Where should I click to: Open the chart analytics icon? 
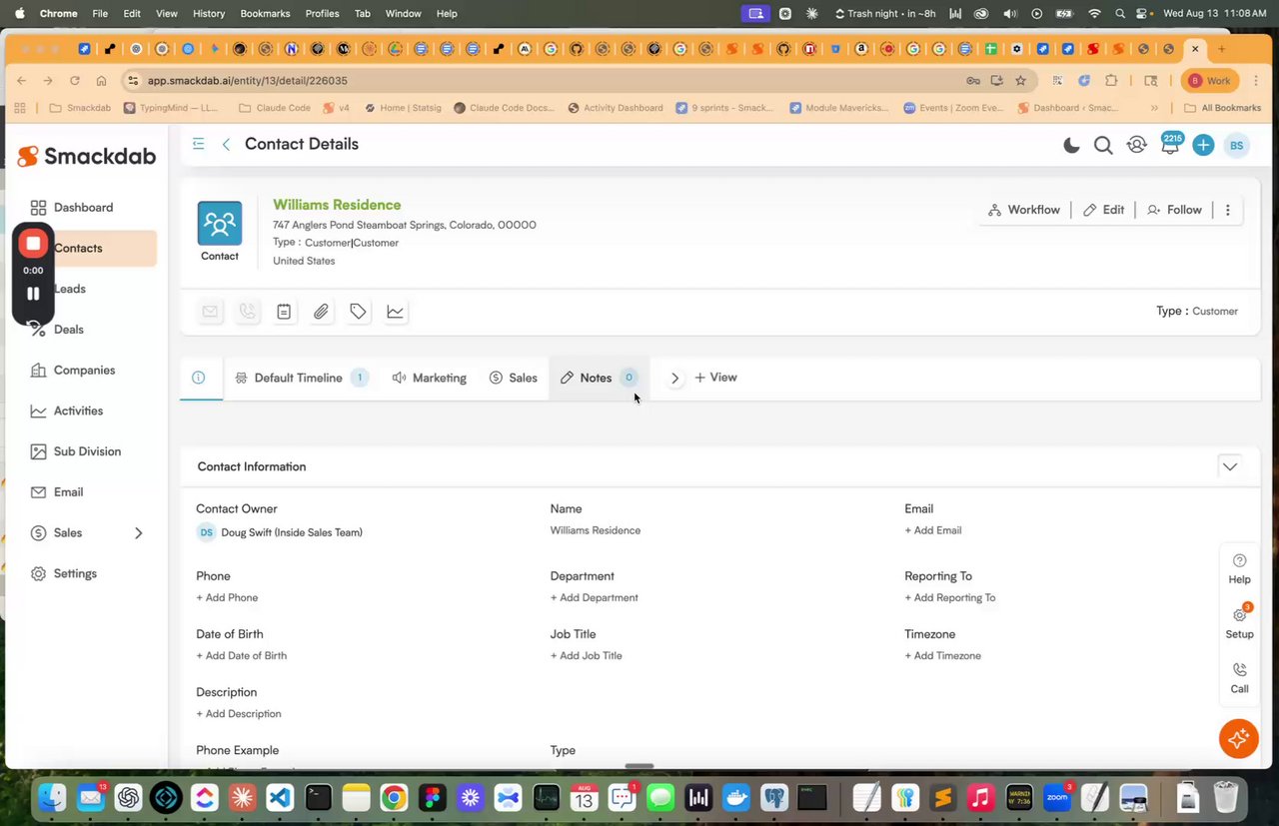[396, 312]
